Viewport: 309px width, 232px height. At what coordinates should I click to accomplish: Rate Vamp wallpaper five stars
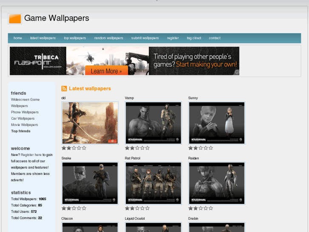click(x=147, y=148)
